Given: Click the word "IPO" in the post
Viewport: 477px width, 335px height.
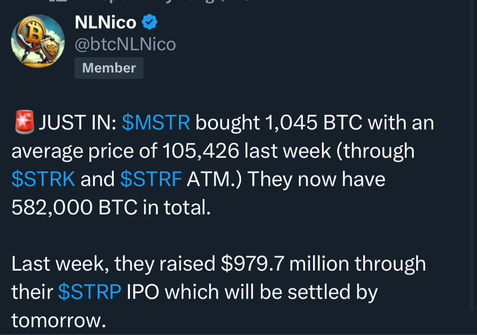Looking at the screenshot, I should (x=143, y=291).
